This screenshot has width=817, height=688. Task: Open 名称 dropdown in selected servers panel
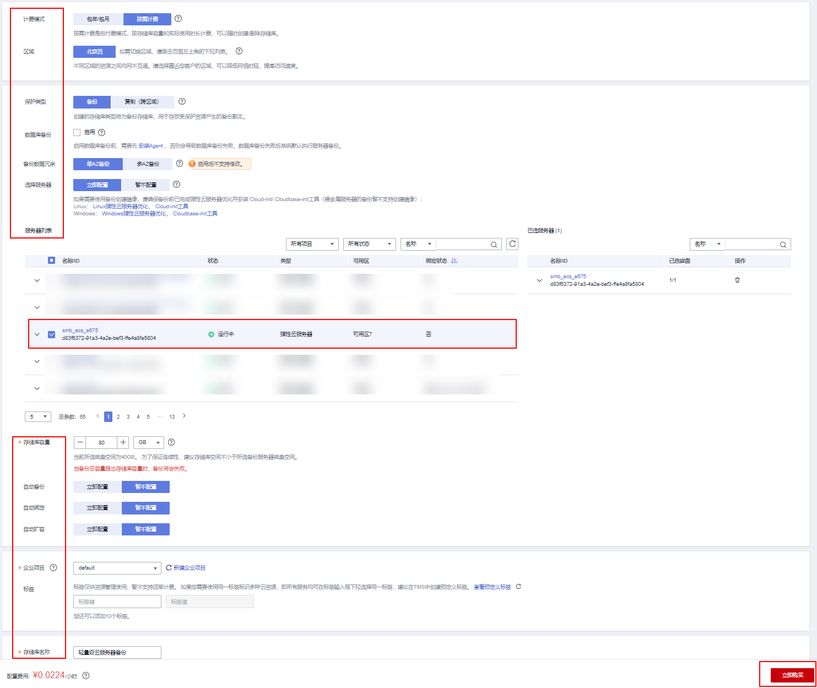(707, 244)
